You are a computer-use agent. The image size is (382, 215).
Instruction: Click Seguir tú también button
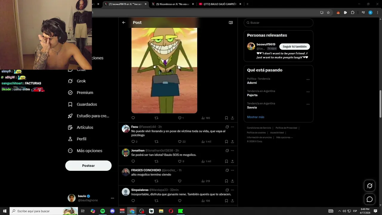[x=295, y=47]
